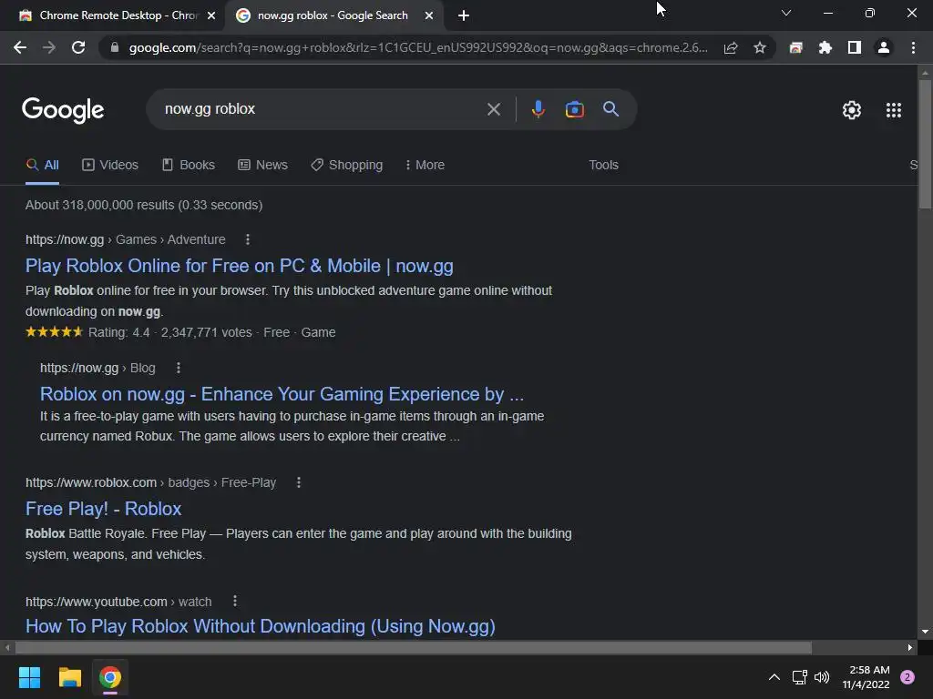This screenshot has width=933, height=699.
Task: Open Roblox on now.gg Enhance Gaming link
Action: (282, 394)
